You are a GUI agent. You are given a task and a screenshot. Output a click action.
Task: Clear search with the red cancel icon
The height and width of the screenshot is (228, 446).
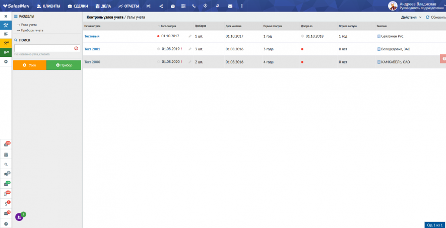coord(76,48)
